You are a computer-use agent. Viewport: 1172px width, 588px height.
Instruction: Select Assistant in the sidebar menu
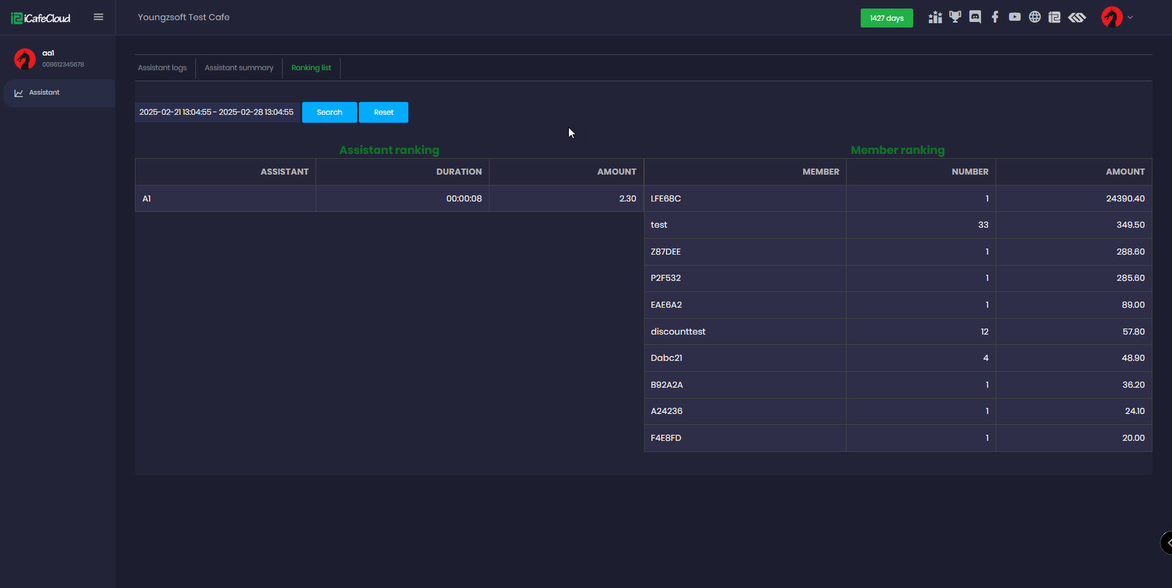(x=45, y=93)
